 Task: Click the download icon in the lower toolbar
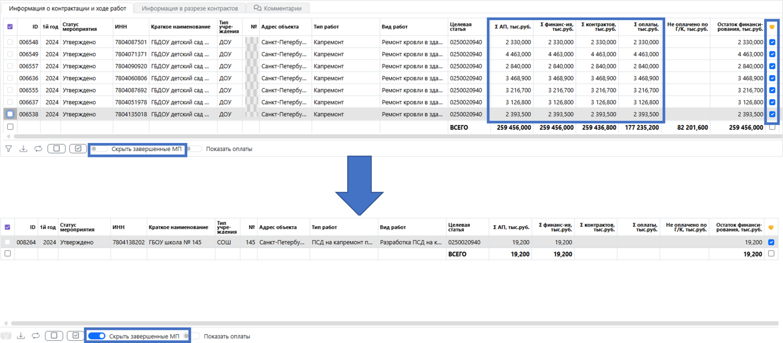(x=21, y=336)
